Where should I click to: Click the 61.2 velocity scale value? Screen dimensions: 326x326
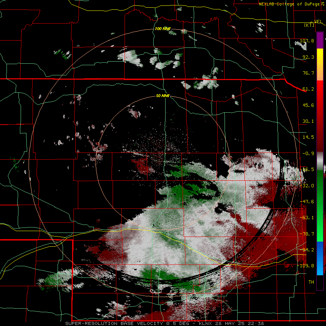[x=308, y=89]
